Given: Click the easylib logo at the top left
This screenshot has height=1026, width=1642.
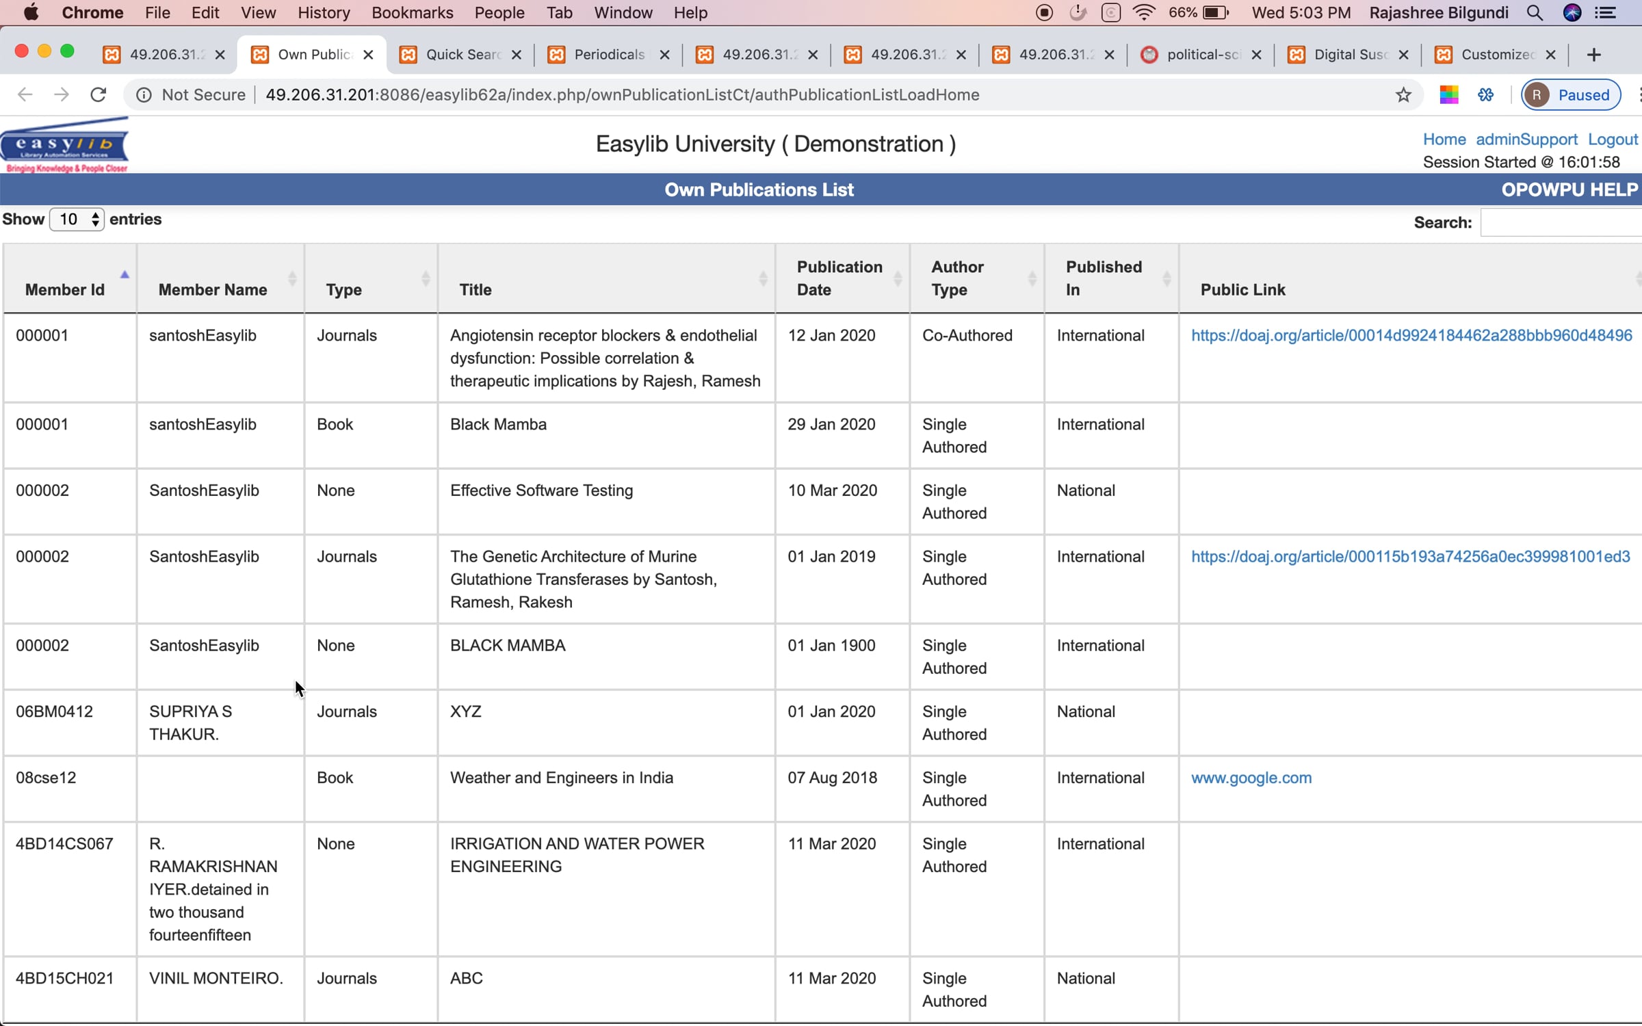Looking at the screenshot, I should pos(65,146).
